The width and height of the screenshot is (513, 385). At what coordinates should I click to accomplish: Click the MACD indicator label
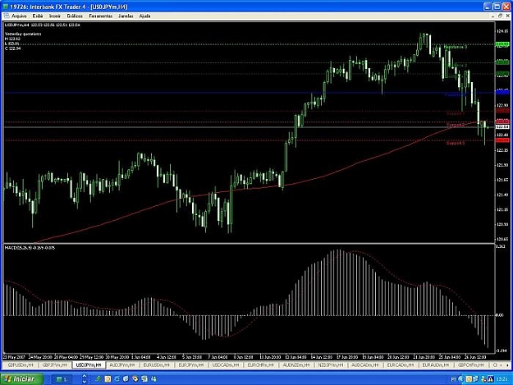coord(30,248)
